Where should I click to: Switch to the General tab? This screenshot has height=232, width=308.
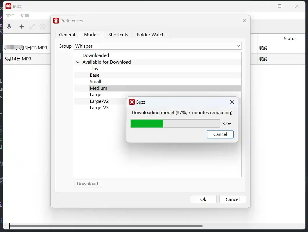tap(67, 35)
